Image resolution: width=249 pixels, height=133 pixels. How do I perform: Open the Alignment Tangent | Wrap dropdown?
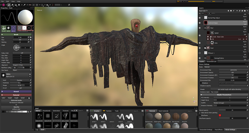pos(22,65)
